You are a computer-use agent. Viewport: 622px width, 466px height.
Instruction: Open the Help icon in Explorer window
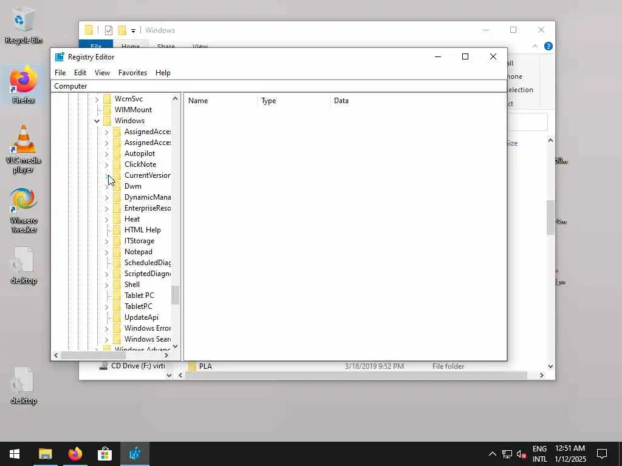click(x=549, y=46)
